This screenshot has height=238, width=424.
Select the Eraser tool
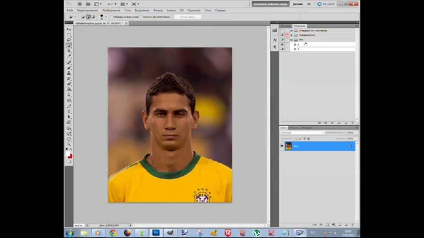click(69, 84)
